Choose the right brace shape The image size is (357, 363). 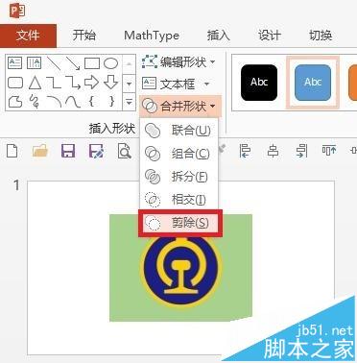[x=111, y=102]
